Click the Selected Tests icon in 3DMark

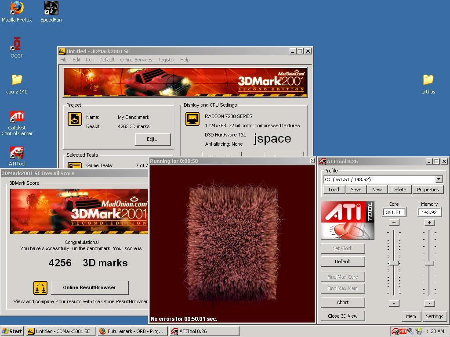(x=75, y=165)
